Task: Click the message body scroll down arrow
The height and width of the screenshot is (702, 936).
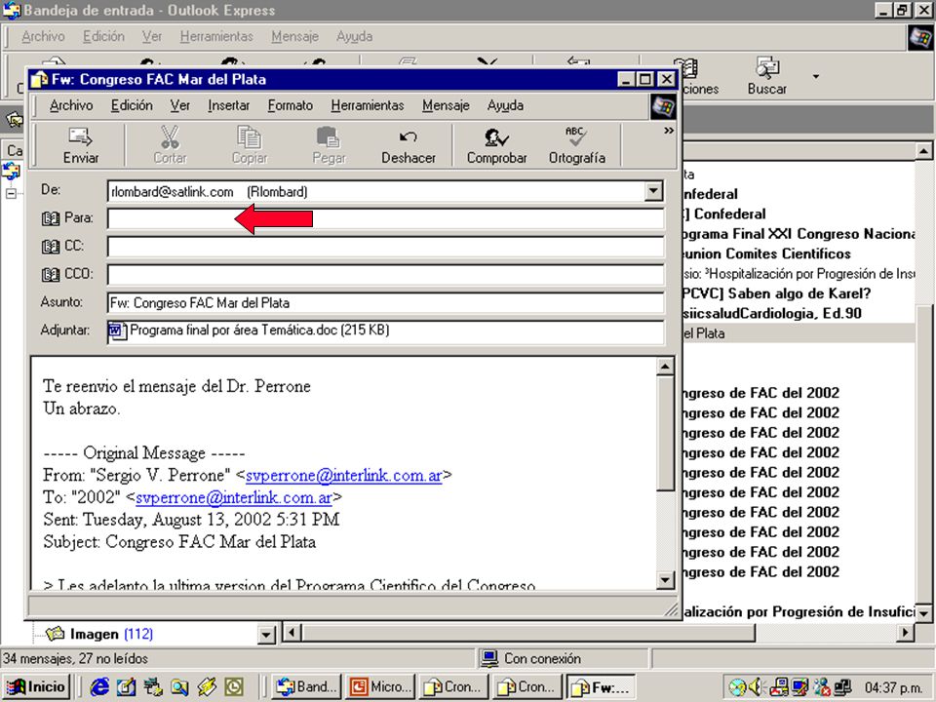Action: pyautogui.click(x=666, y=579)
